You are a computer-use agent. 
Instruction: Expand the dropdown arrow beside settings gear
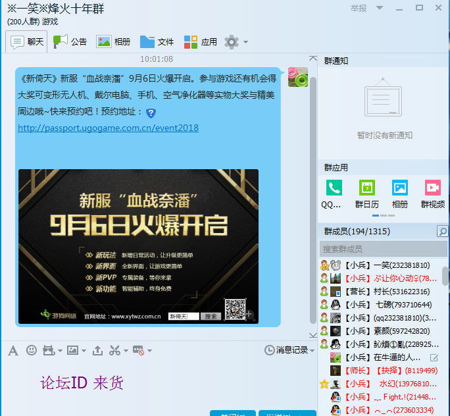[x=245, y=42]
